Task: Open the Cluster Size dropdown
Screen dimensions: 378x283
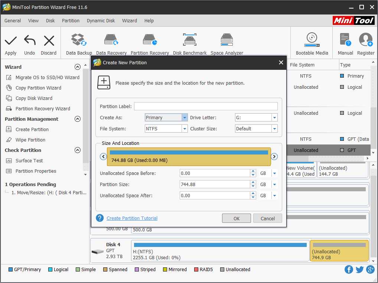Action: coord(274,129)
